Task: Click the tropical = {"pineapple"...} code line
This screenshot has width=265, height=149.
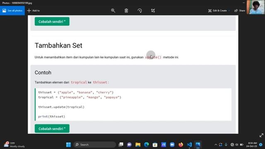Action: [x=79, y=97]
